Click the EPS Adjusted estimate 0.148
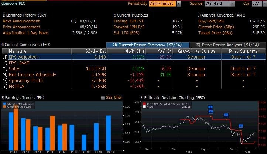The width and height of the screenshot is (267, 154). pyautogui.click(x=100, y=57)
